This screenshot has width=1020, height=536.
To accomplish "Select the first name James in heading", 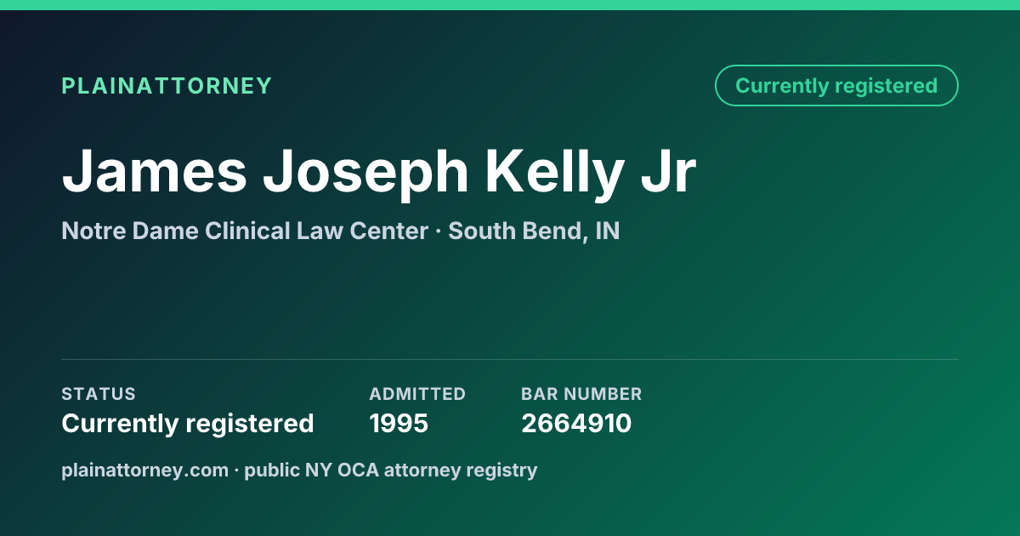I will point(154,172).
